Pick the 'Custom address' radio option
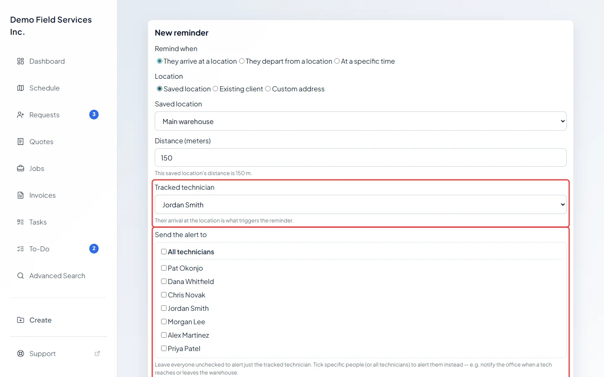This screenshot has width=604, height=377. pos(268,89)
